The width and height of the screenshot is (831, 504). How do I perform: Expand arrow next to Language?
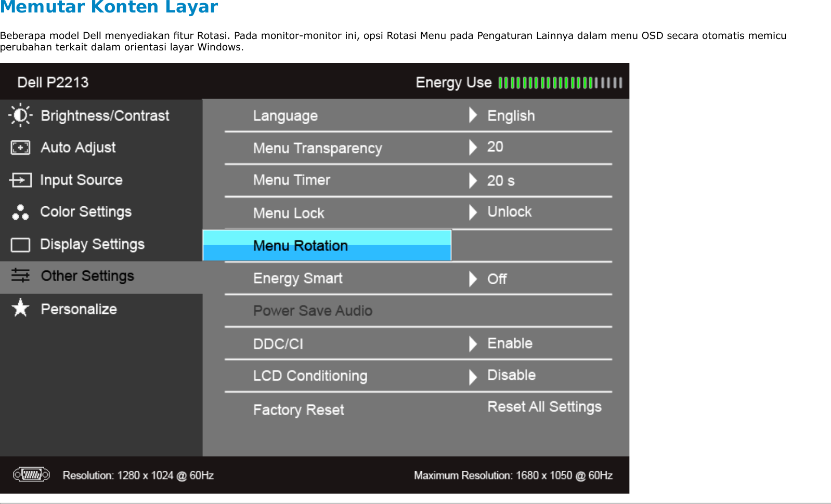[x=473, y=115]
